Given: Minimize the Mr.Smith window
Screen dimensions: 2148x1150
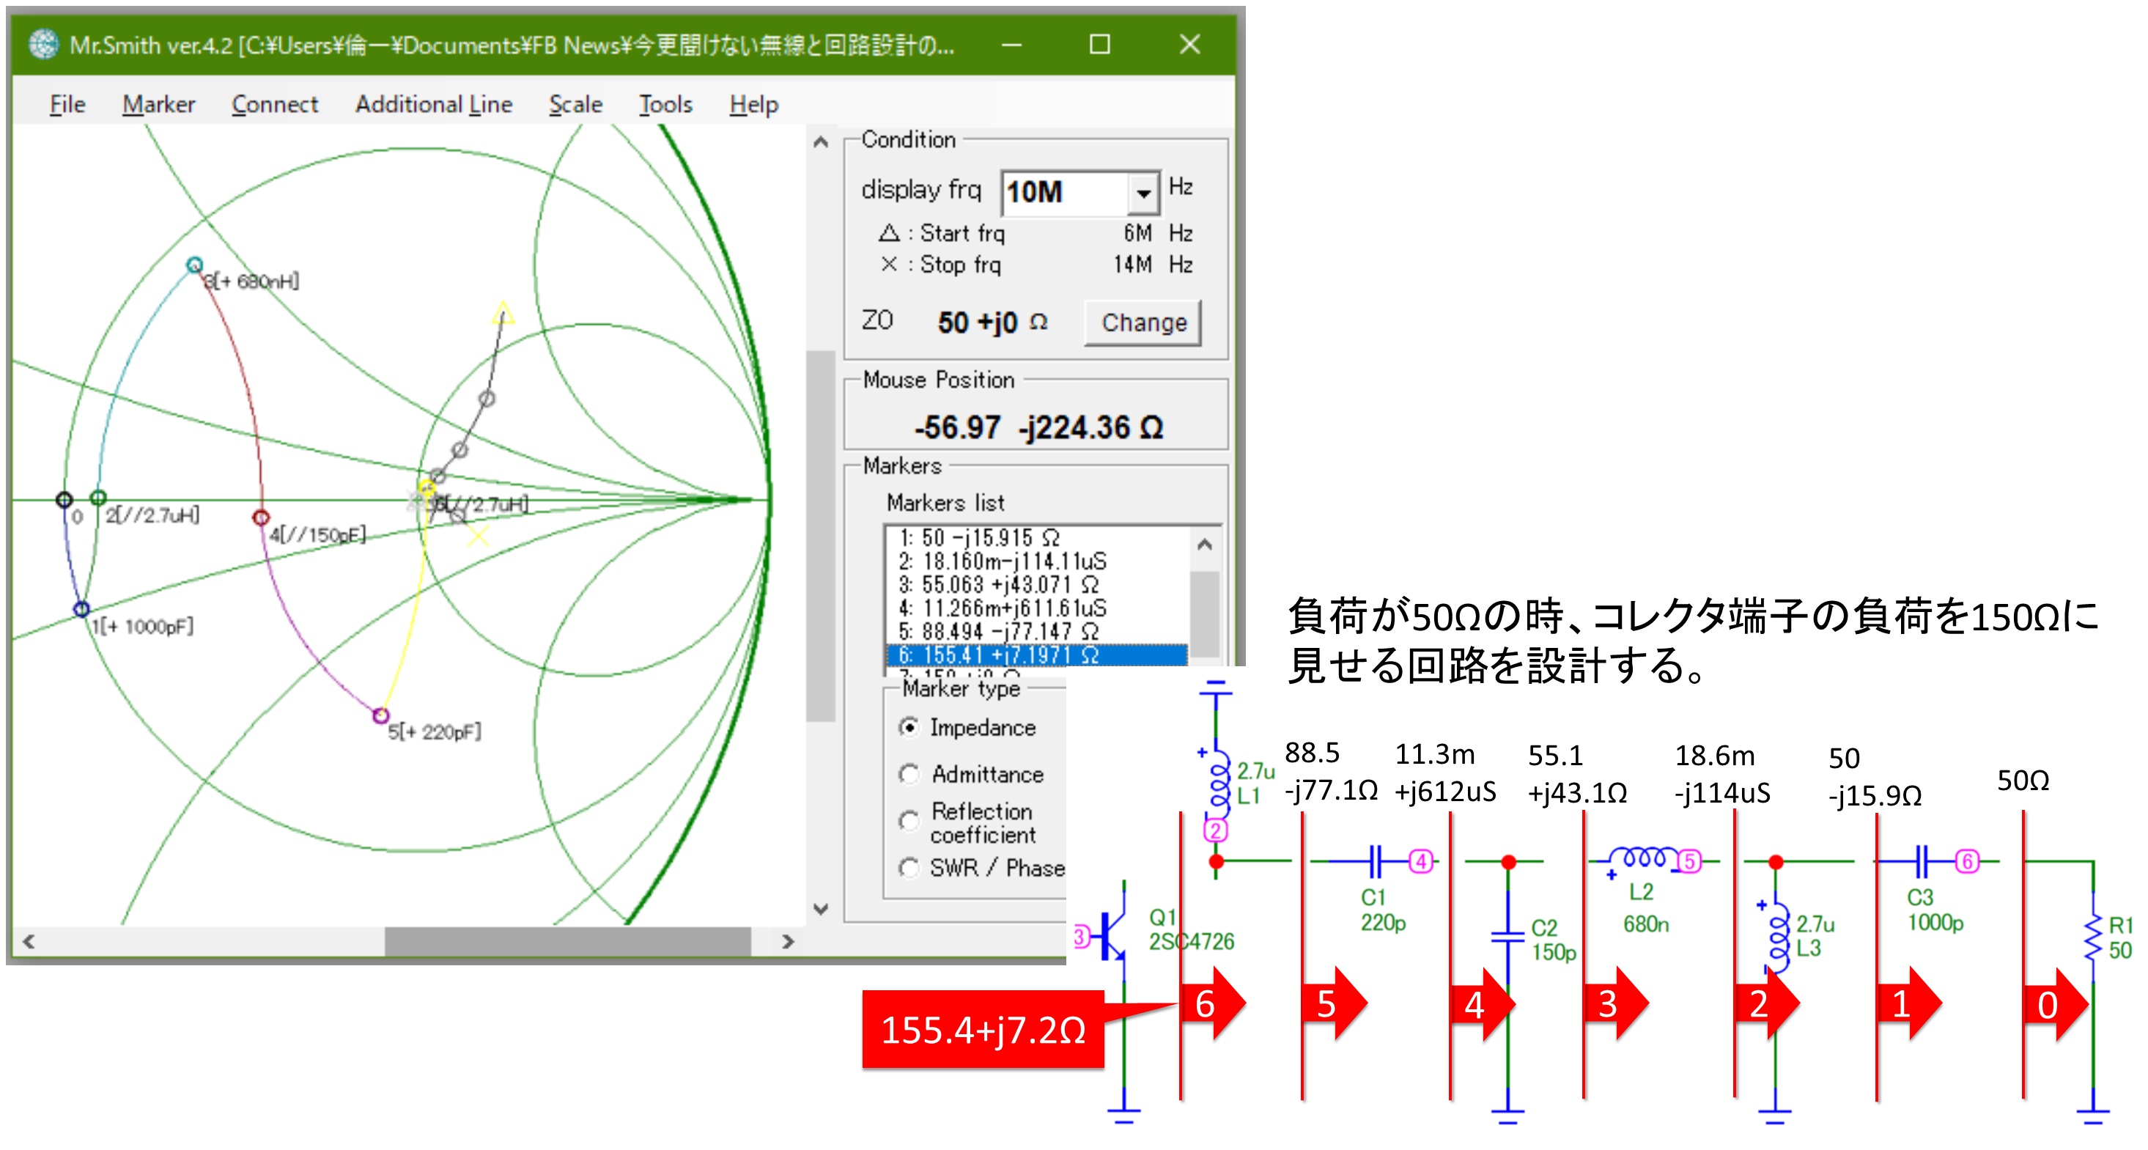Looking at the screenshot, I should point(1011,44).
